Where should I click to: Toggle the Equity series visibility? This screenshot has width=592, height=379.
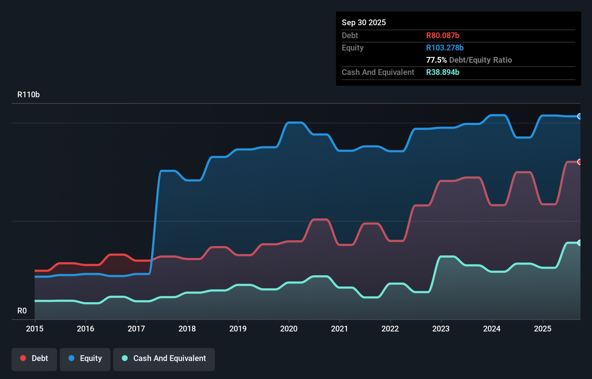[x=85, y=359]
